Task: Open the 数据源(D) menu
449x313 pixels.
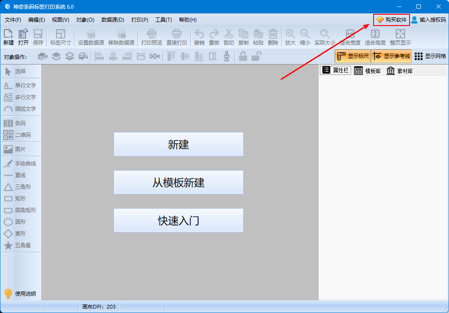Action: tap(113, 20)
